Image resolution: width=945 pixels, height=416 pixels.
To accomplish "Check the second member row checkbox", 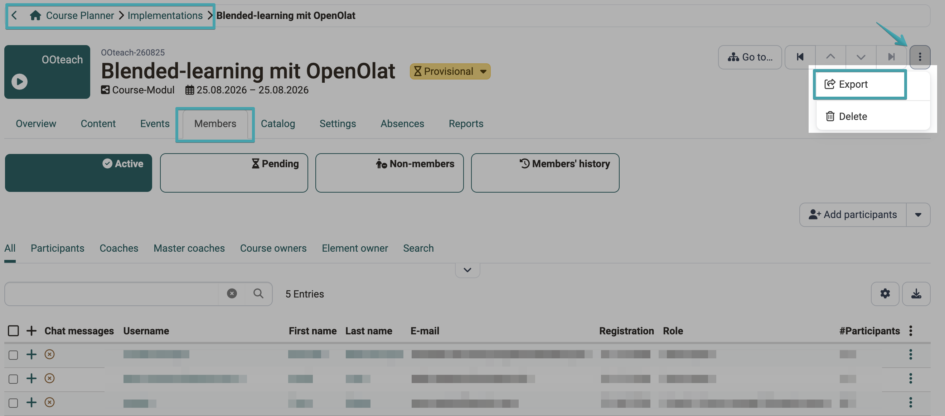I will click(x=13, y=379).
